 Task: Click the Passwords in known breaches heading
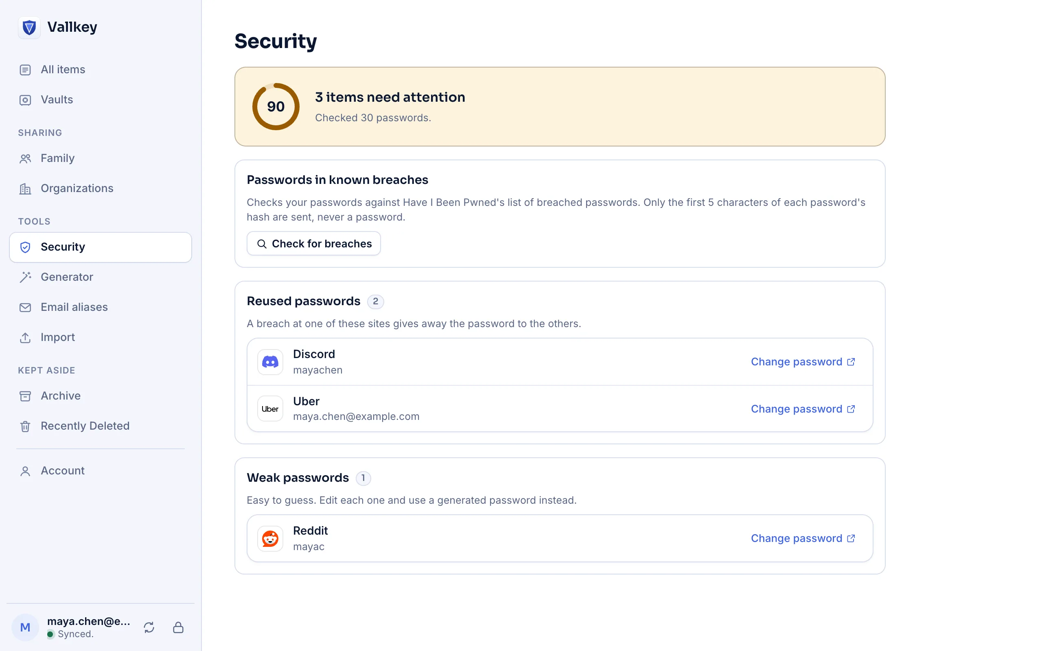click(x=337, y=179)
